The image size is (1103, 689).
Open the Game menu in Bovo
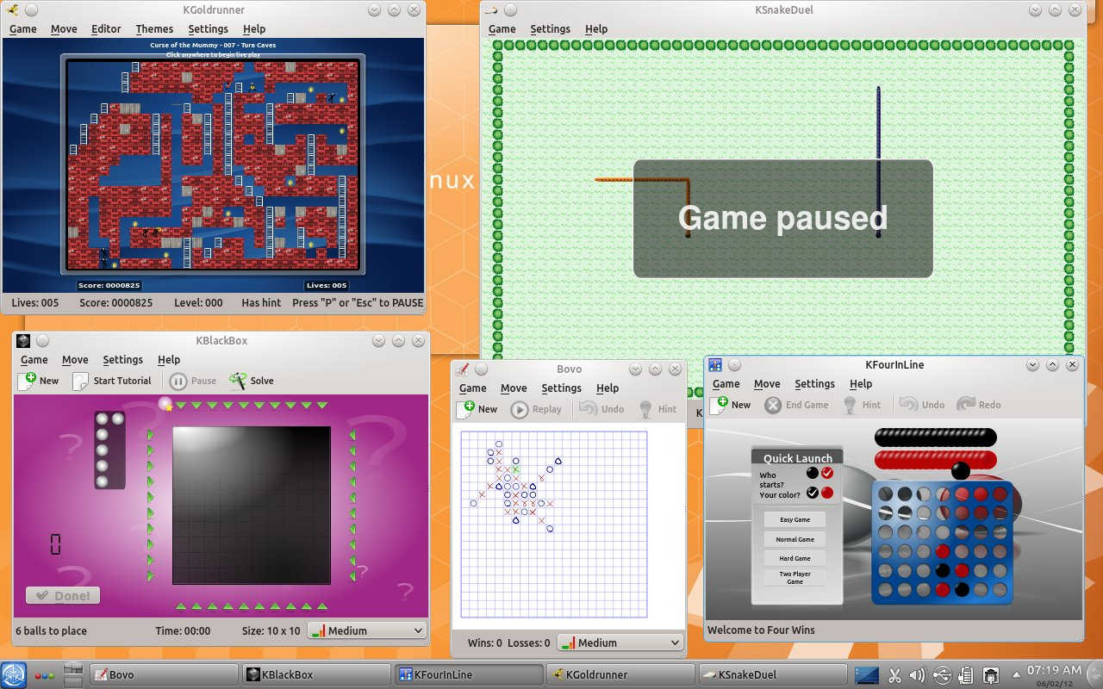coord(472,388)
